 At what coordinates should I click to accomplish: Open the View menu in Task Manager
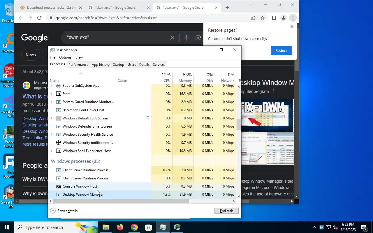pyautogui.click(x=79, y=57)
